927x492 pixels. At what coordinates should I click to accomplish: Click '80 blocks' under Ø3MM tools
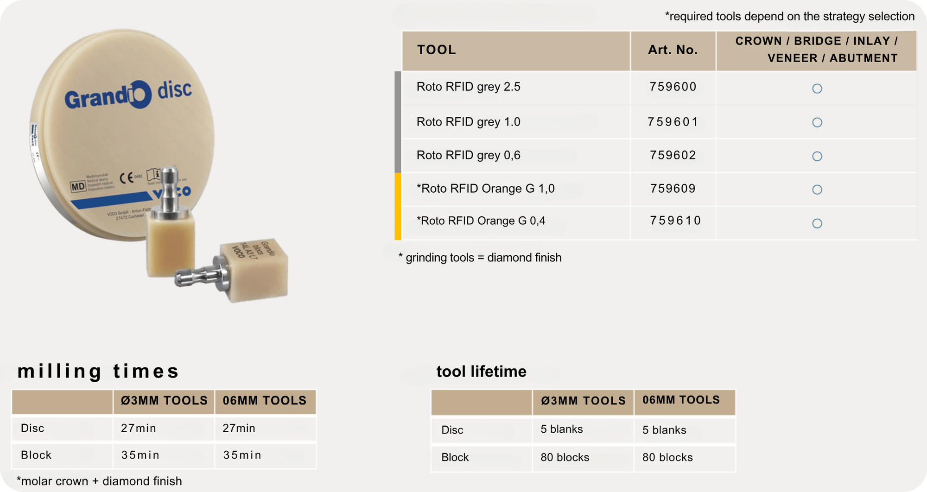565,457
